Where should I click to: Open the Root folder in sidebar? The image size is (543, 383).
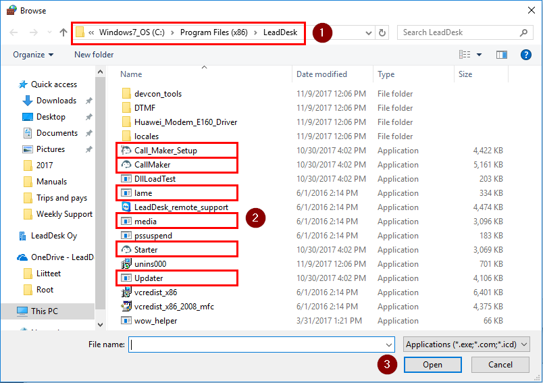[x=38, y=290]
